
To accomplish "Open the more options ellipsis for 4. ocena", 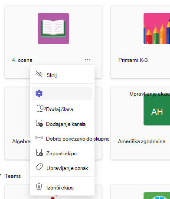I will (88, 60).
